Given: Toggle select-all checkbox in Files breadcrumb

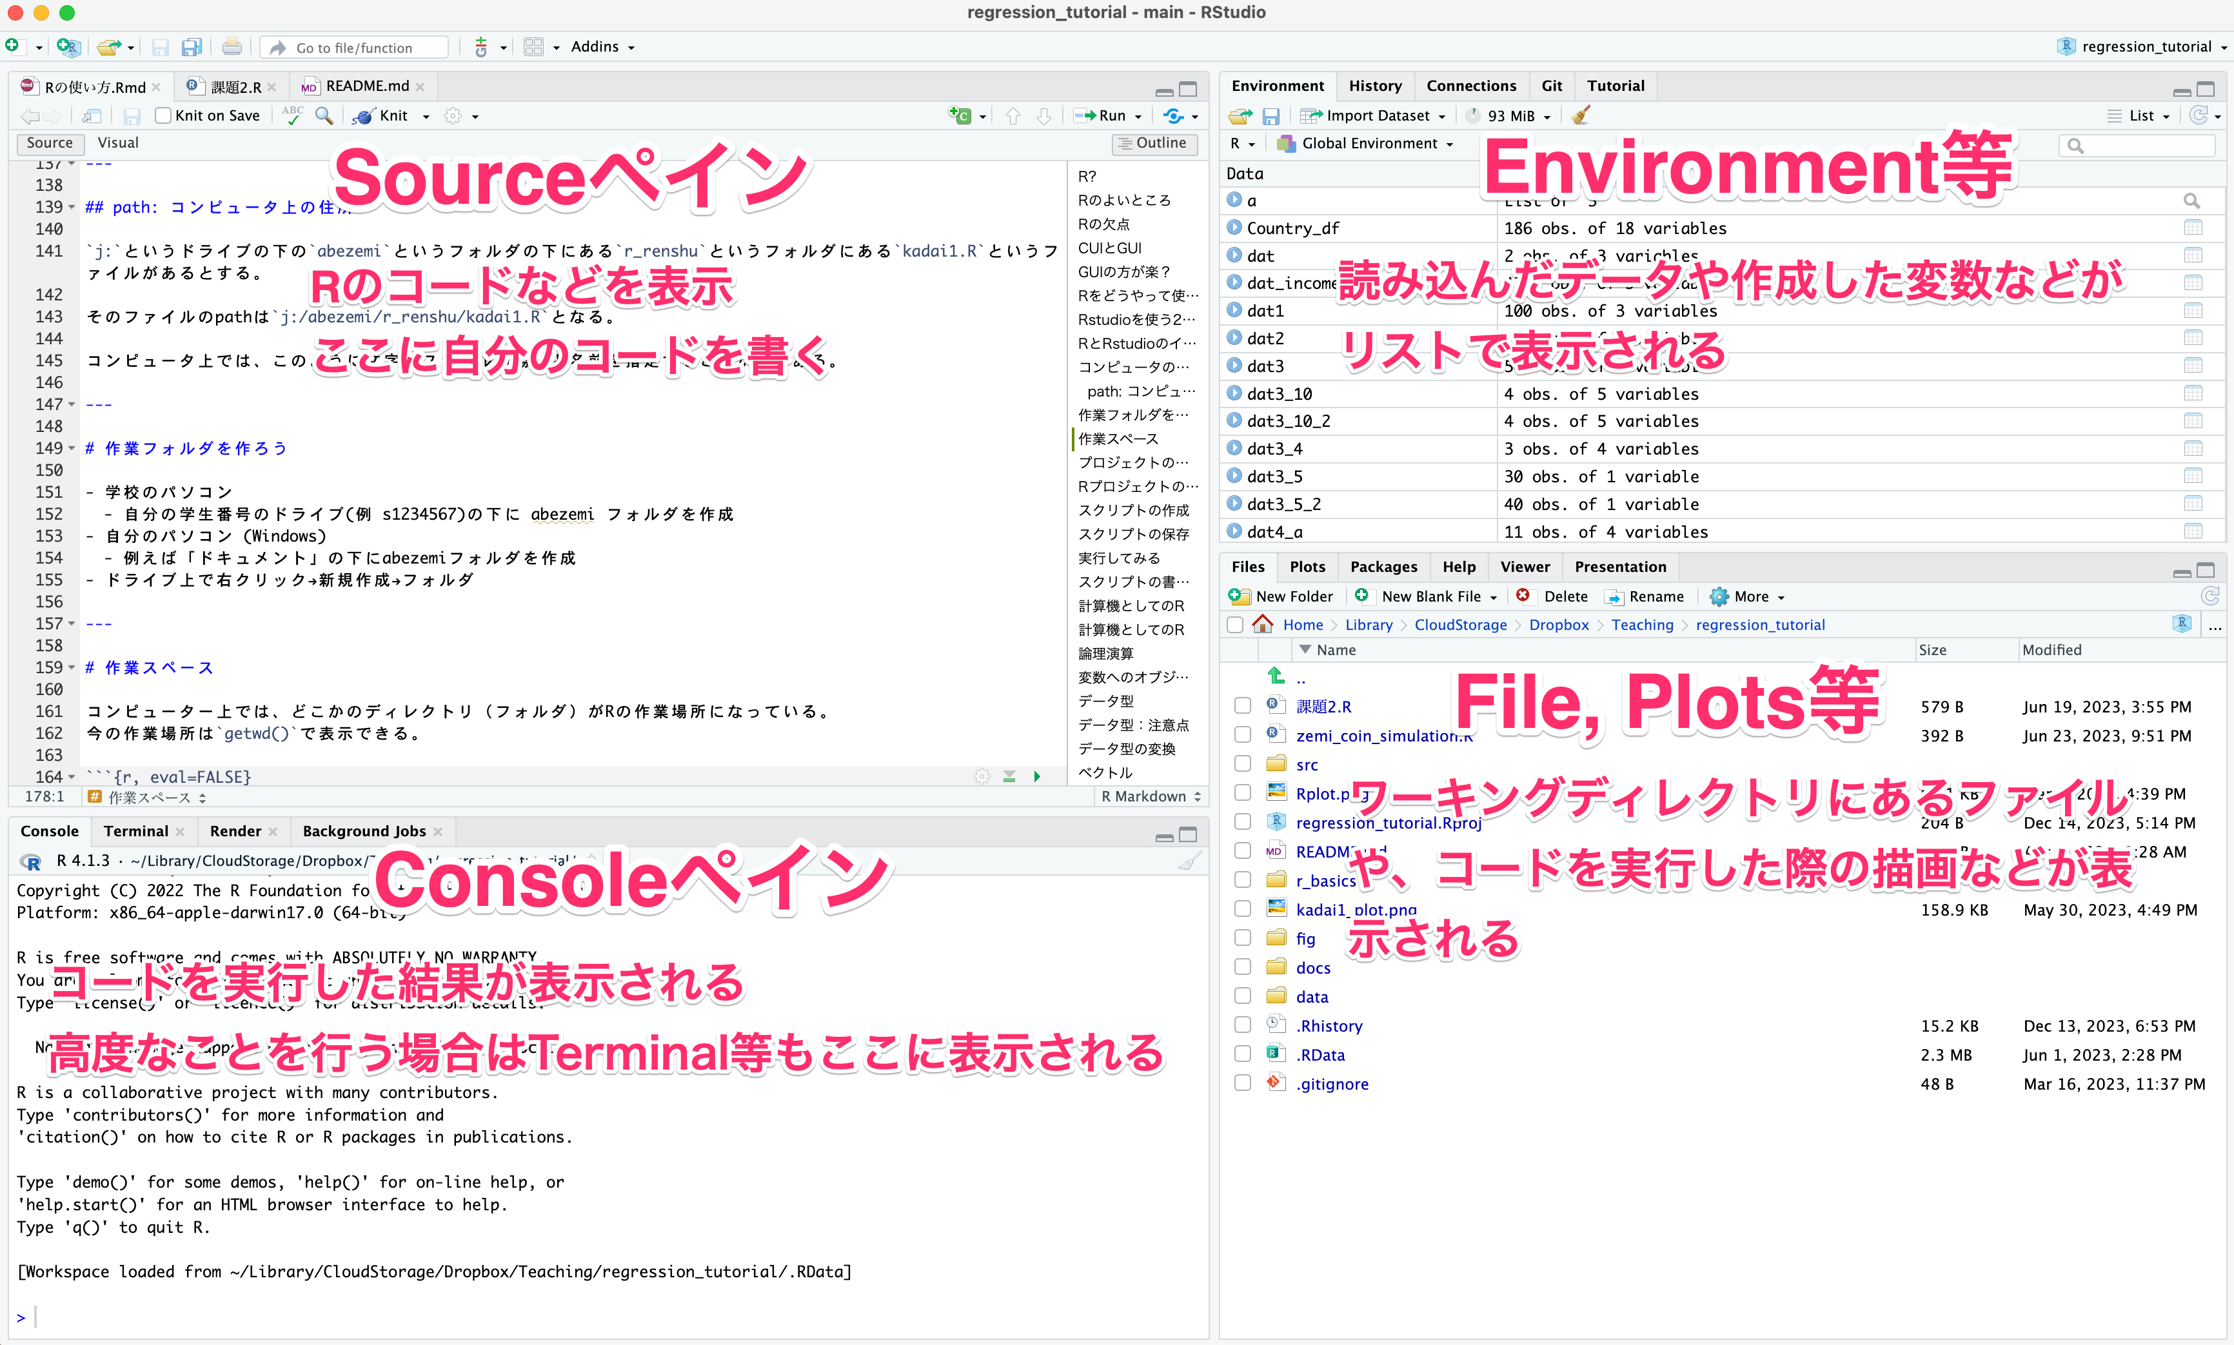Looking at the screenshot, I should 1234,624.
